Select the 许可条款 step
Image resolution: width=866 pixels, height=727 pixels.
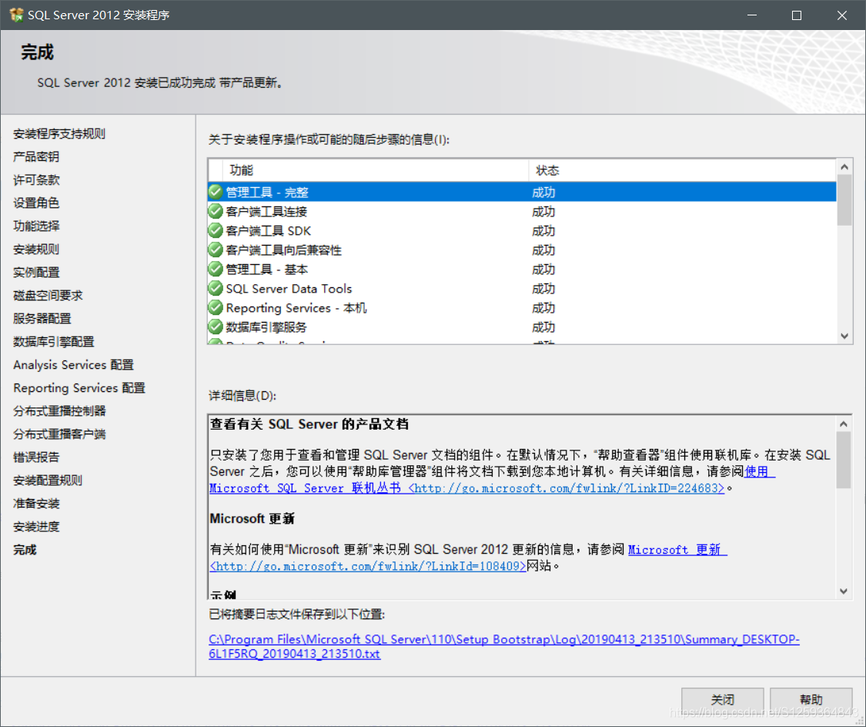coord(36,180)
